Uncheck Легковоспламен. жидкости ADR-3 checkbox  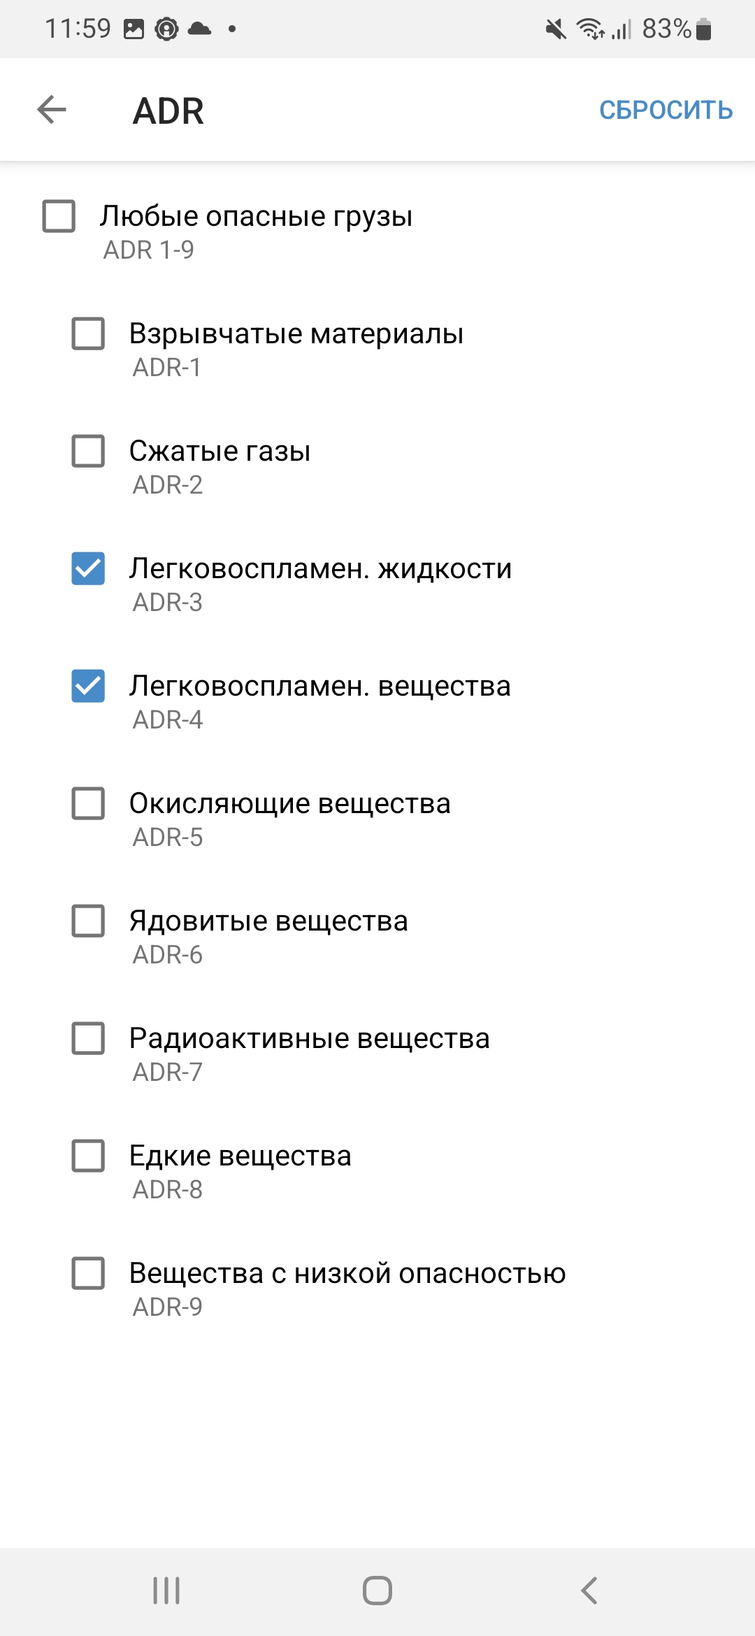click(89, 568)
